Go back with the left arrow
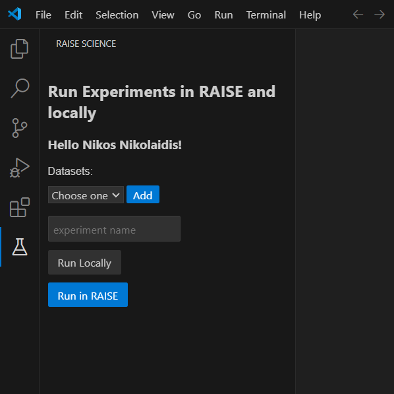 (358, 15)
